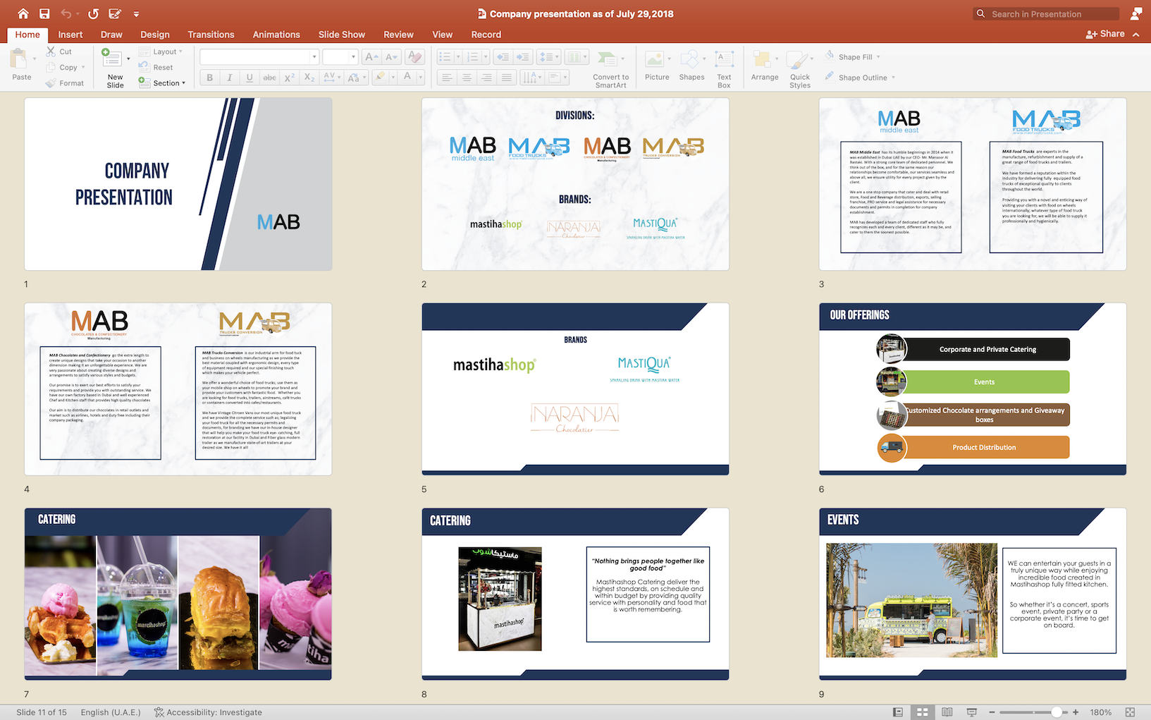
Task: Click the Redo circular arrow icon
Action: coord(93,13)
